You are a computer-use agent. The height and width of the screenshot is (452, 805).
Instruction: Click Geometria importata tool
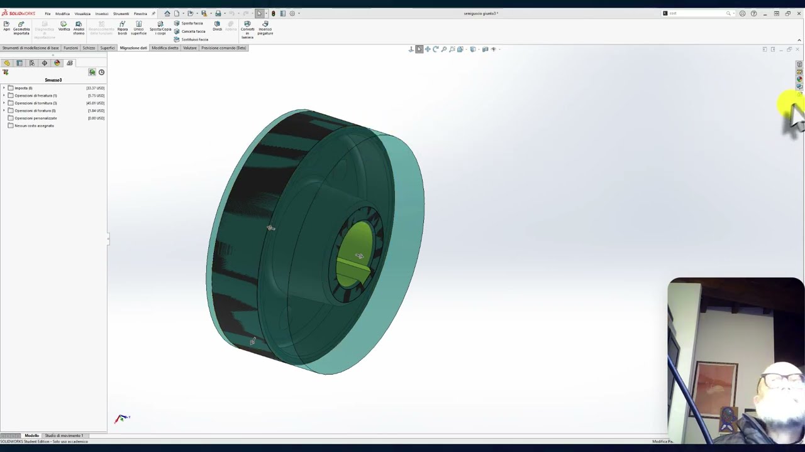point(21,28)
